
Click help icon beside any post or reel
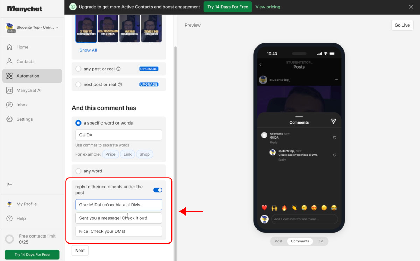(118, 69)
